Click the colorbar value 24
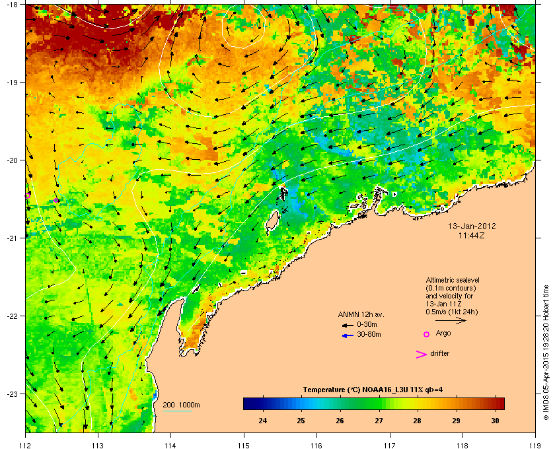Image resolution: width=555 pixels, height=449 pixels. coord(263,421)
